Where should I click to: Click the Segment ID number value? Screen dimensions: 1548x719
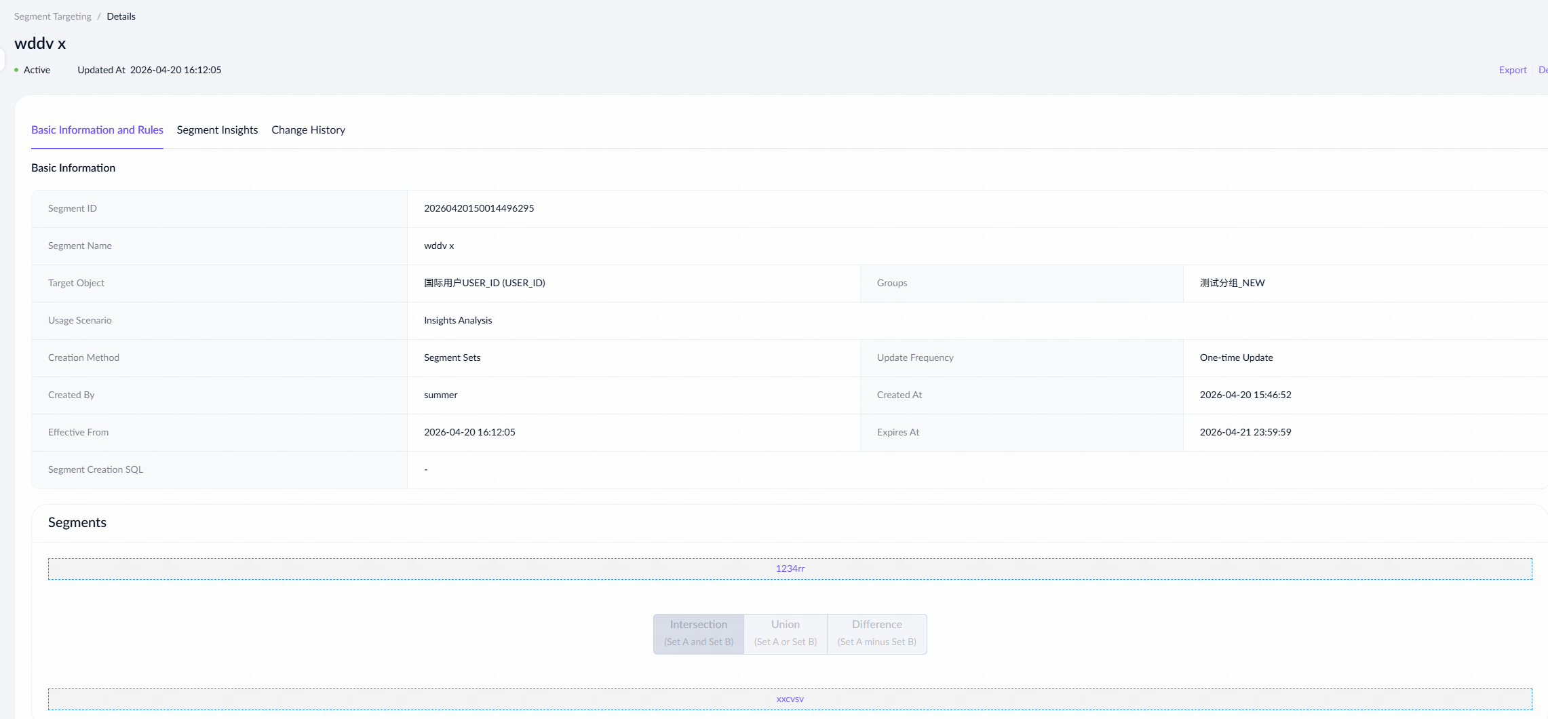(x=479, y=208)
